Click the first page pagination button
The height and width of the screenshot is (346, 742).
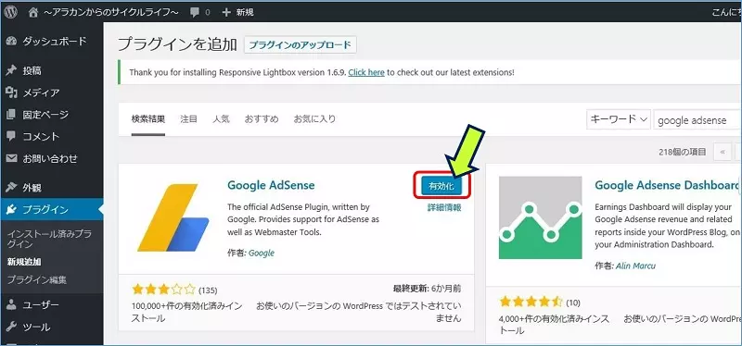point(723,152)
